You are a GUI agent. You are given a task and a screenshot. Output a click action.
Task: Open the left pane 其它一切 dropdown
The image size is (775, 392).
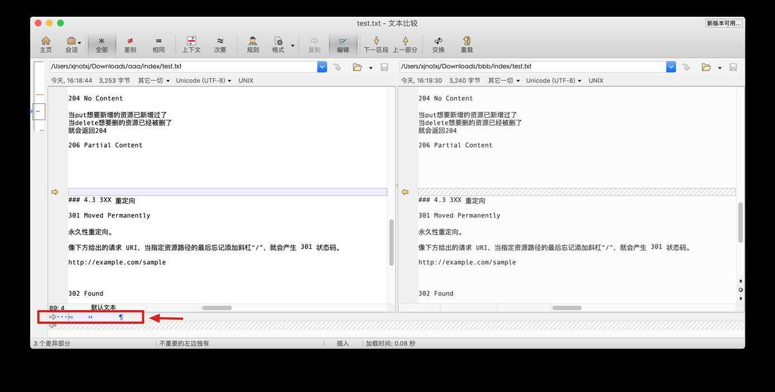point(154,80)
